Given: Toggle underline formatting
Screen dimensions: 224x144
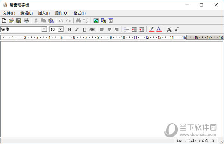Looking at the screenshot, I should tap(84, 29).
